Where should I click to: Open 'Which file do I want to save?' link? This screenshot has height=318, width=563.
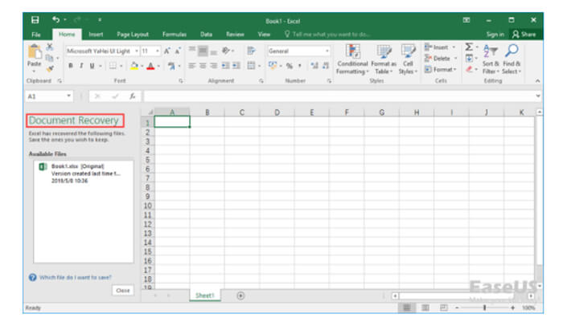pos(75,278)
